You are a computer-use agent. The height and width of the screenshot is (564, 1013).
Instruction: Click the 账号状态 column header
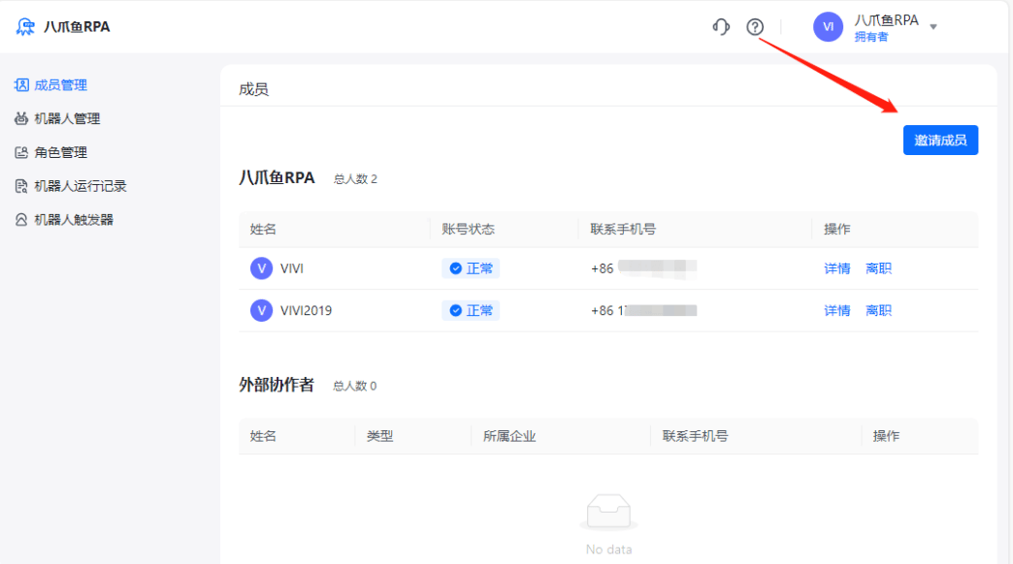[x=468, y=229]
